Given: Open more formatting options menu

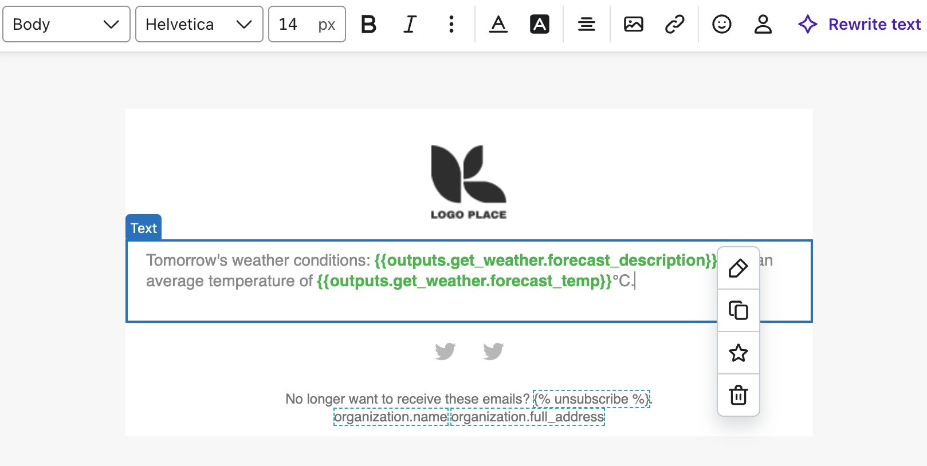Looking at the screenshot, I should click(451, 24).
